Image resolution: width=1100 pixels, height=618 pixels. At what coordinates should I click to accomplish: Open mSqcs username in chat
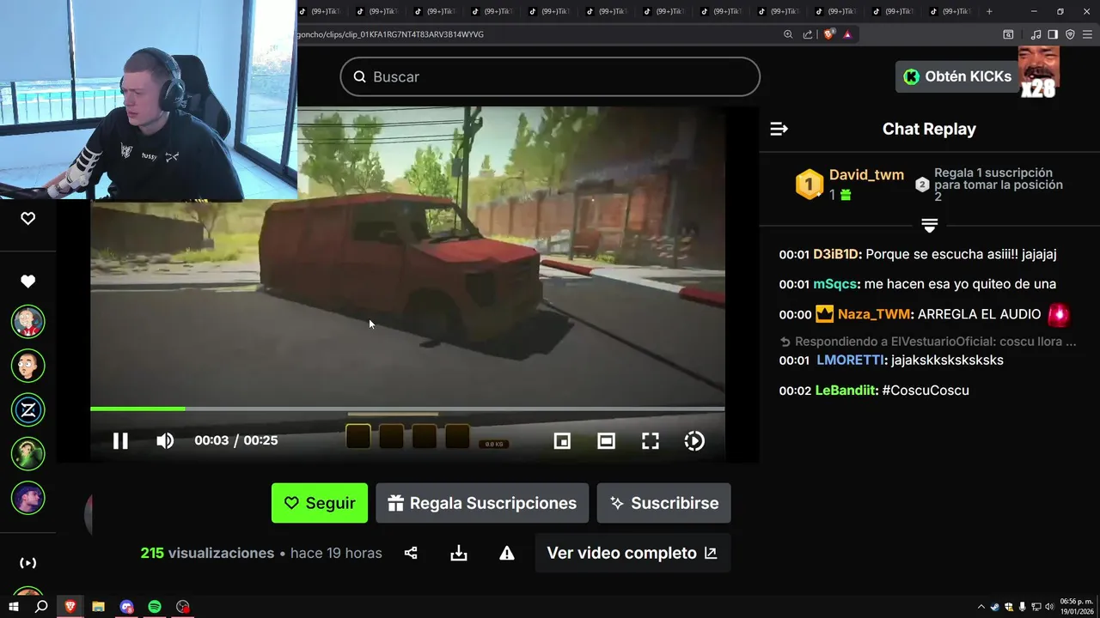[x=835, y=284]
